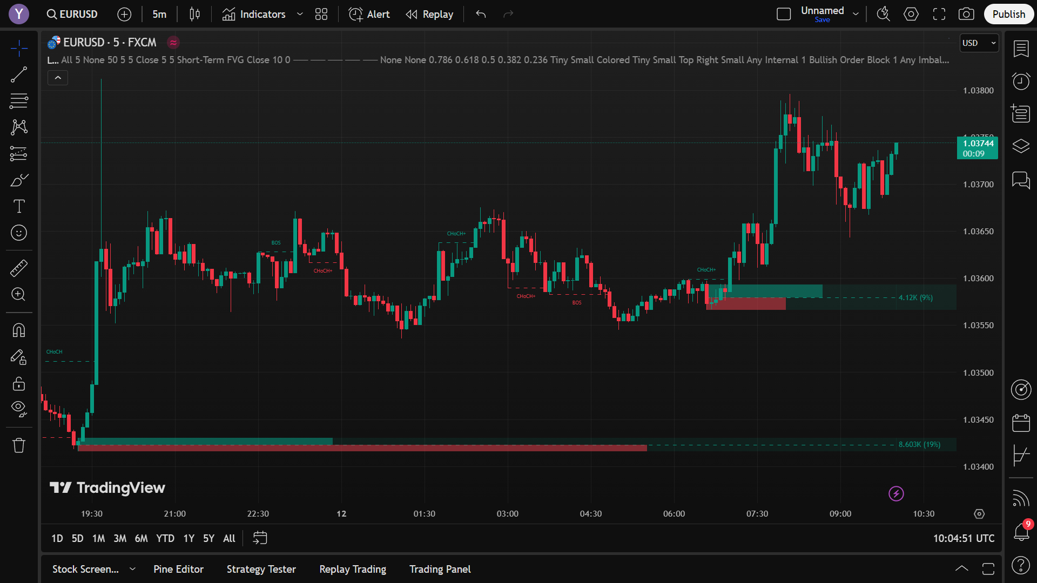Click the EURUSD symbol search field
This screenshot has width=1037, height=583.
point(72,15)
